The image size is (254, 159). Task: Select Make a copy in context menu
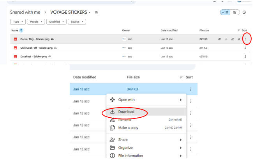coord(128,128)
